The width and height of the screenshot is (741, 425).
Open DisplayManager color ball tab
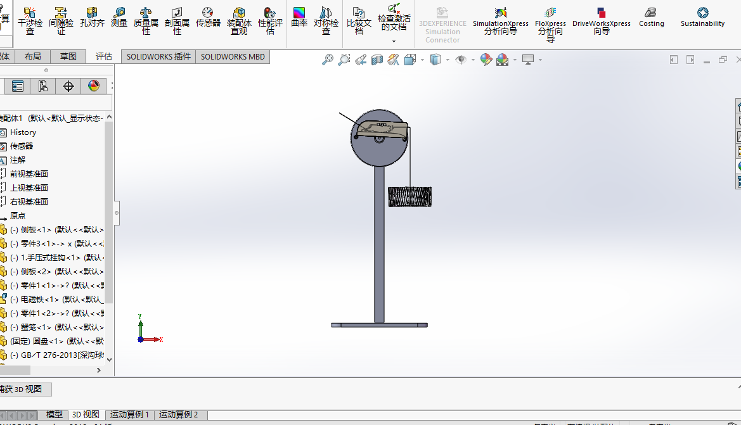pos(94,86)
